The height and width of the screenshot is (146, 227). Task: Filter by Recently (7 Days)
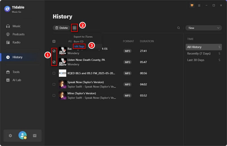pos(199,53)
